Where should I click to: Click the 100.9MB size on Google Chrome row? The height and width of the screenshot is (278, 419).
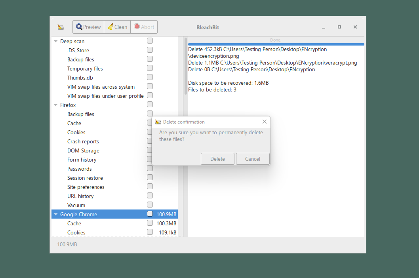[x=166, y=214]
